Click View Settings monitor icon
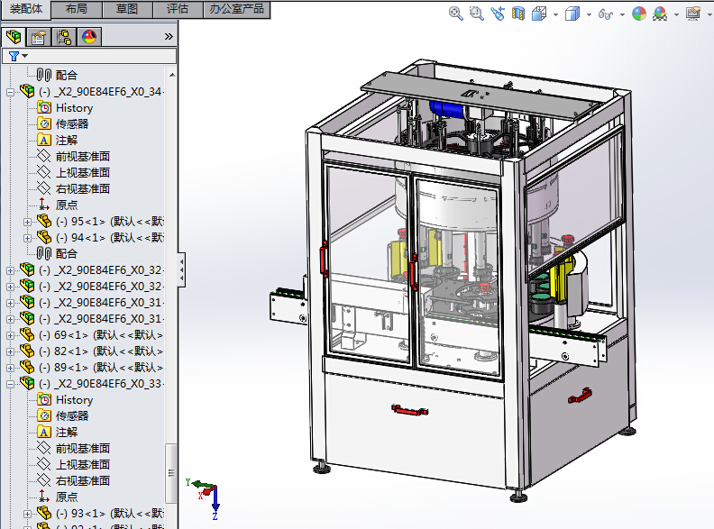 pyautogui.click(x=693, y=14)
